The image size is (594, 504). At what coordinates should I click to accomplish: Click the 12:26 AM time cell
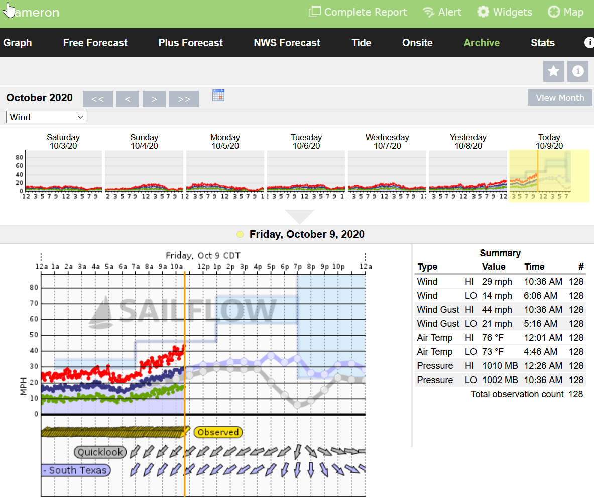click(x=543, y=366)
